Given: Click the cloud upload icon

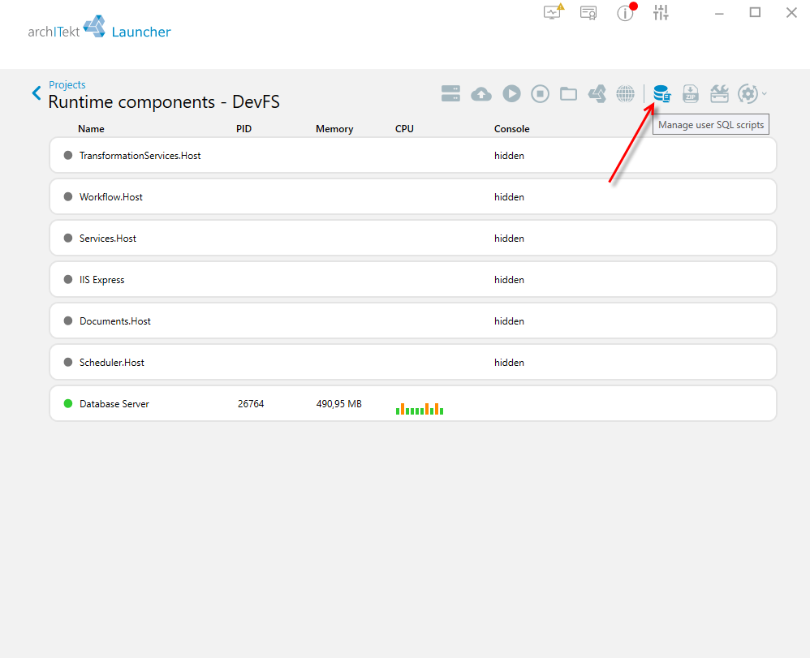Looking at the screenshot, I should 481,94.
